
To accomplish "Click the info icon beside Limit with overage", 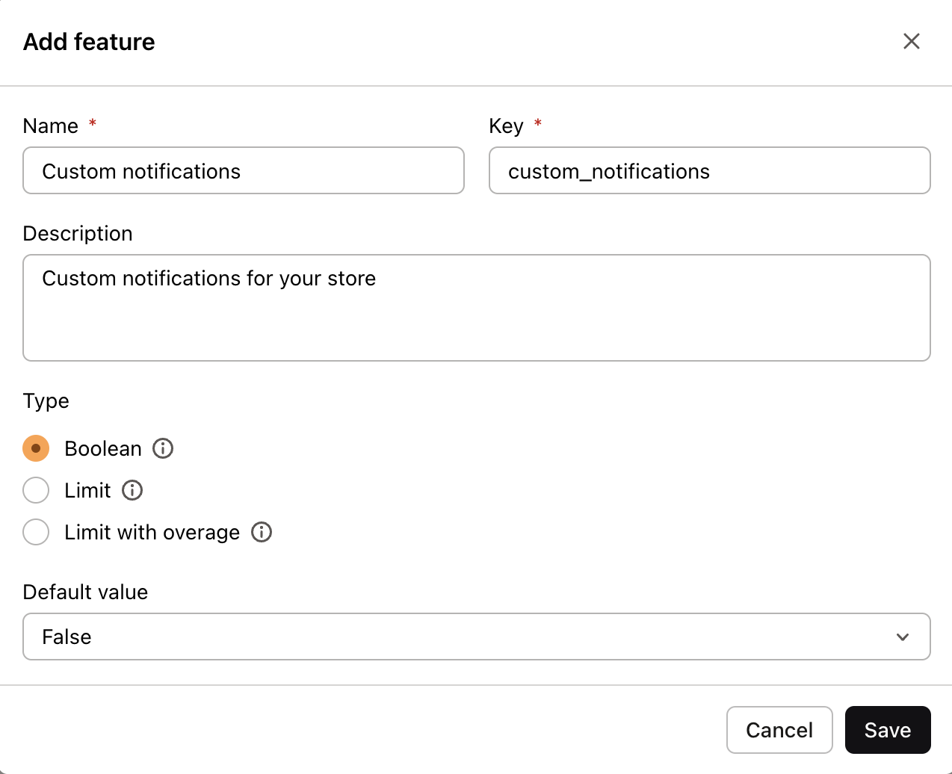I will 262,532.
